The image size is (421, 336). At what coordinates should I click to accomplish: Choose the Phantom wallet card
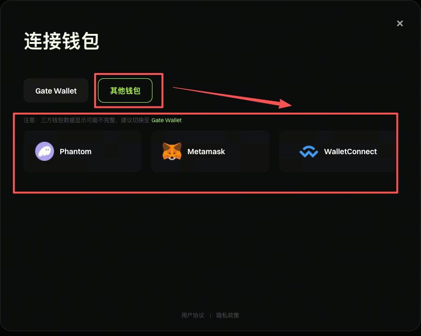tap(82, 151)
